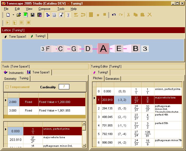186x151 pixels.
Task: Select the Tuning sub-tab in Tools panel
Action: [24, 78]
